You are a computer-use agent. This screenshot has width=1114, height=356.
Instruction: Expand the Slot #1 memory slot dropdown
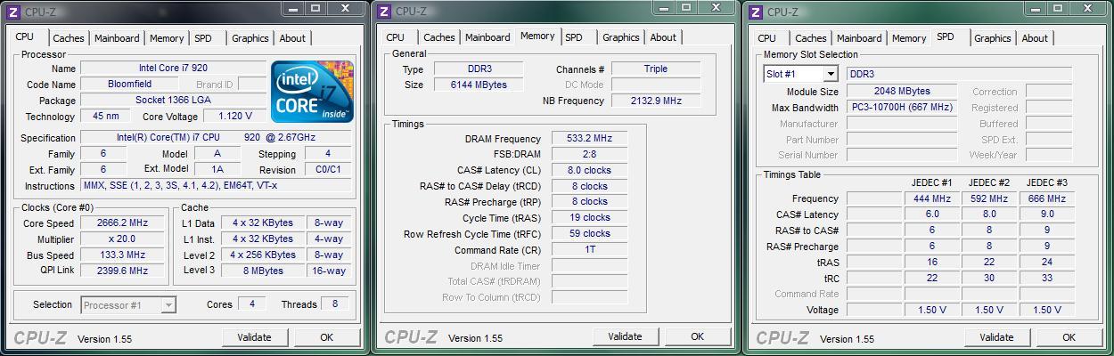pyautogui.click(x=831, y=74)
